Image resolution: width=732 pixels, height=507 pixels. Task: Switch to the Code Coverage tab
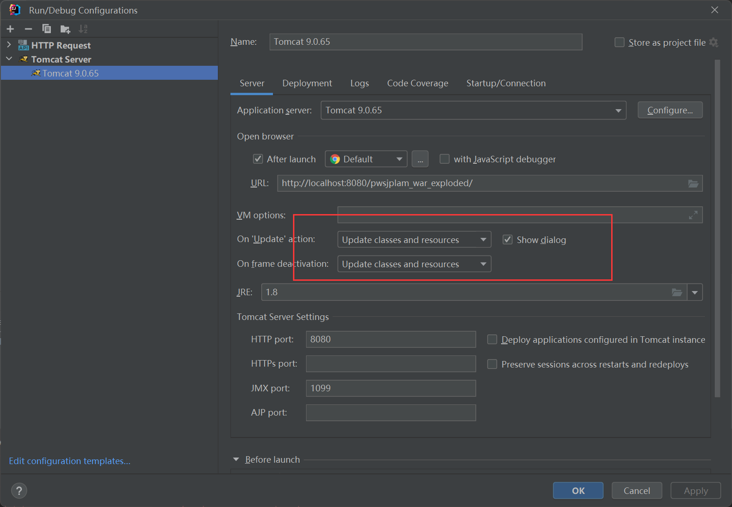pos(418,83)
